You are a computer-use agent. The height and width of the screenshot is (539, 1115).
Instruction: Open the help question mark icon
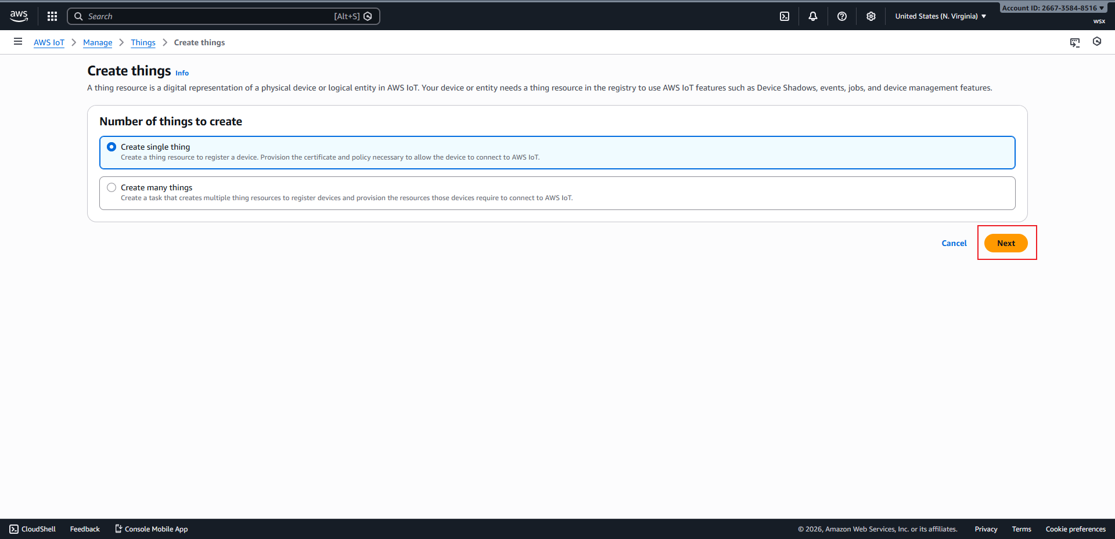(x=842, y=16)
